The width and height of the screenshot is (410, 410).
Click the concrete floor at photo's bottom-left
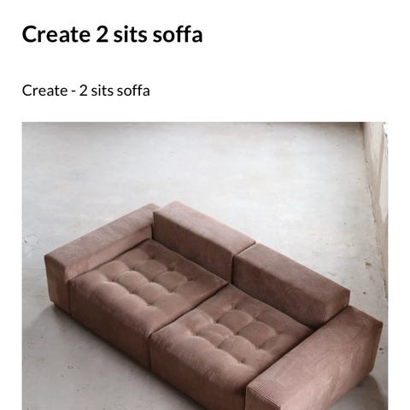click(x=71, y=378)
